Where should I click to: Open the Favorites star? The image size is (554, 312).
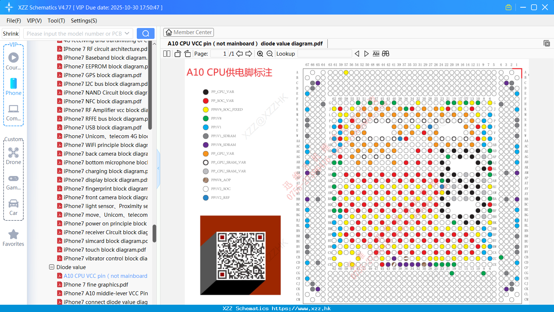click(x=13, y=238)
